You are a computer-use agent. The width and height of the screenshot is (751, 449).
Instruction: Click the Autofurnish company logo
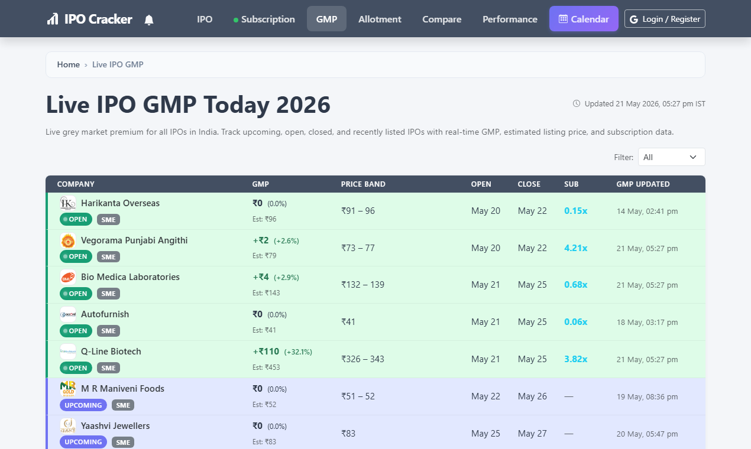[x=68, y=314]
